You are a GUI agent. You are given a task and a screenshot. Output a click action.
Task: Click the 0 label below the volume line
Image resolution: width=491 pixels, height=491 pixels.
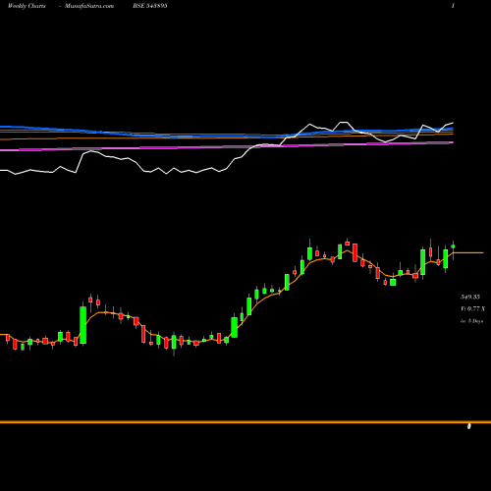pyautogui.click(x=469, y=426)
